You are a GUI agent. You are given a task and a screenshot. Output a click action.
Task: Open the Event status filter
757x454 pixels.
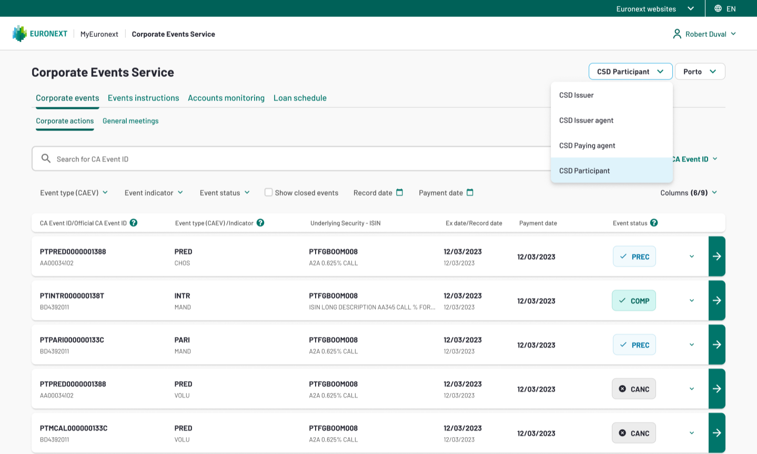225,193
